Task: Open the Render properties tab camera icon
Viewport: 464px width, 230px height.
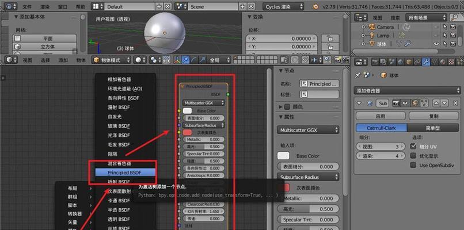Action: [375, 62]
